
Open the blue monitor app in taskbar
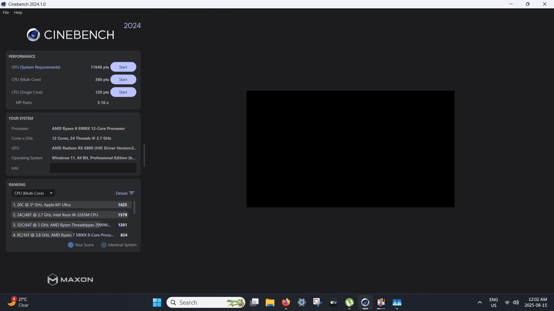397,302
